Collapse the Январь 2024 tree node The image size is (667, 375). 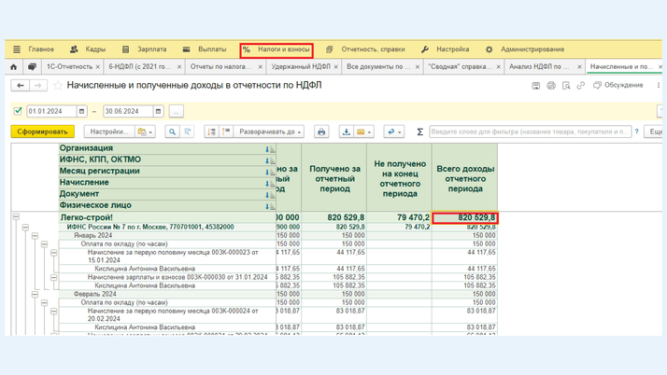35,235
